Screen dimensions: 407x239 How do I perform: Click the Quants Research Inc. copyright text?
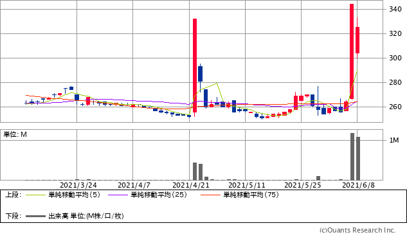pos(357,230)
